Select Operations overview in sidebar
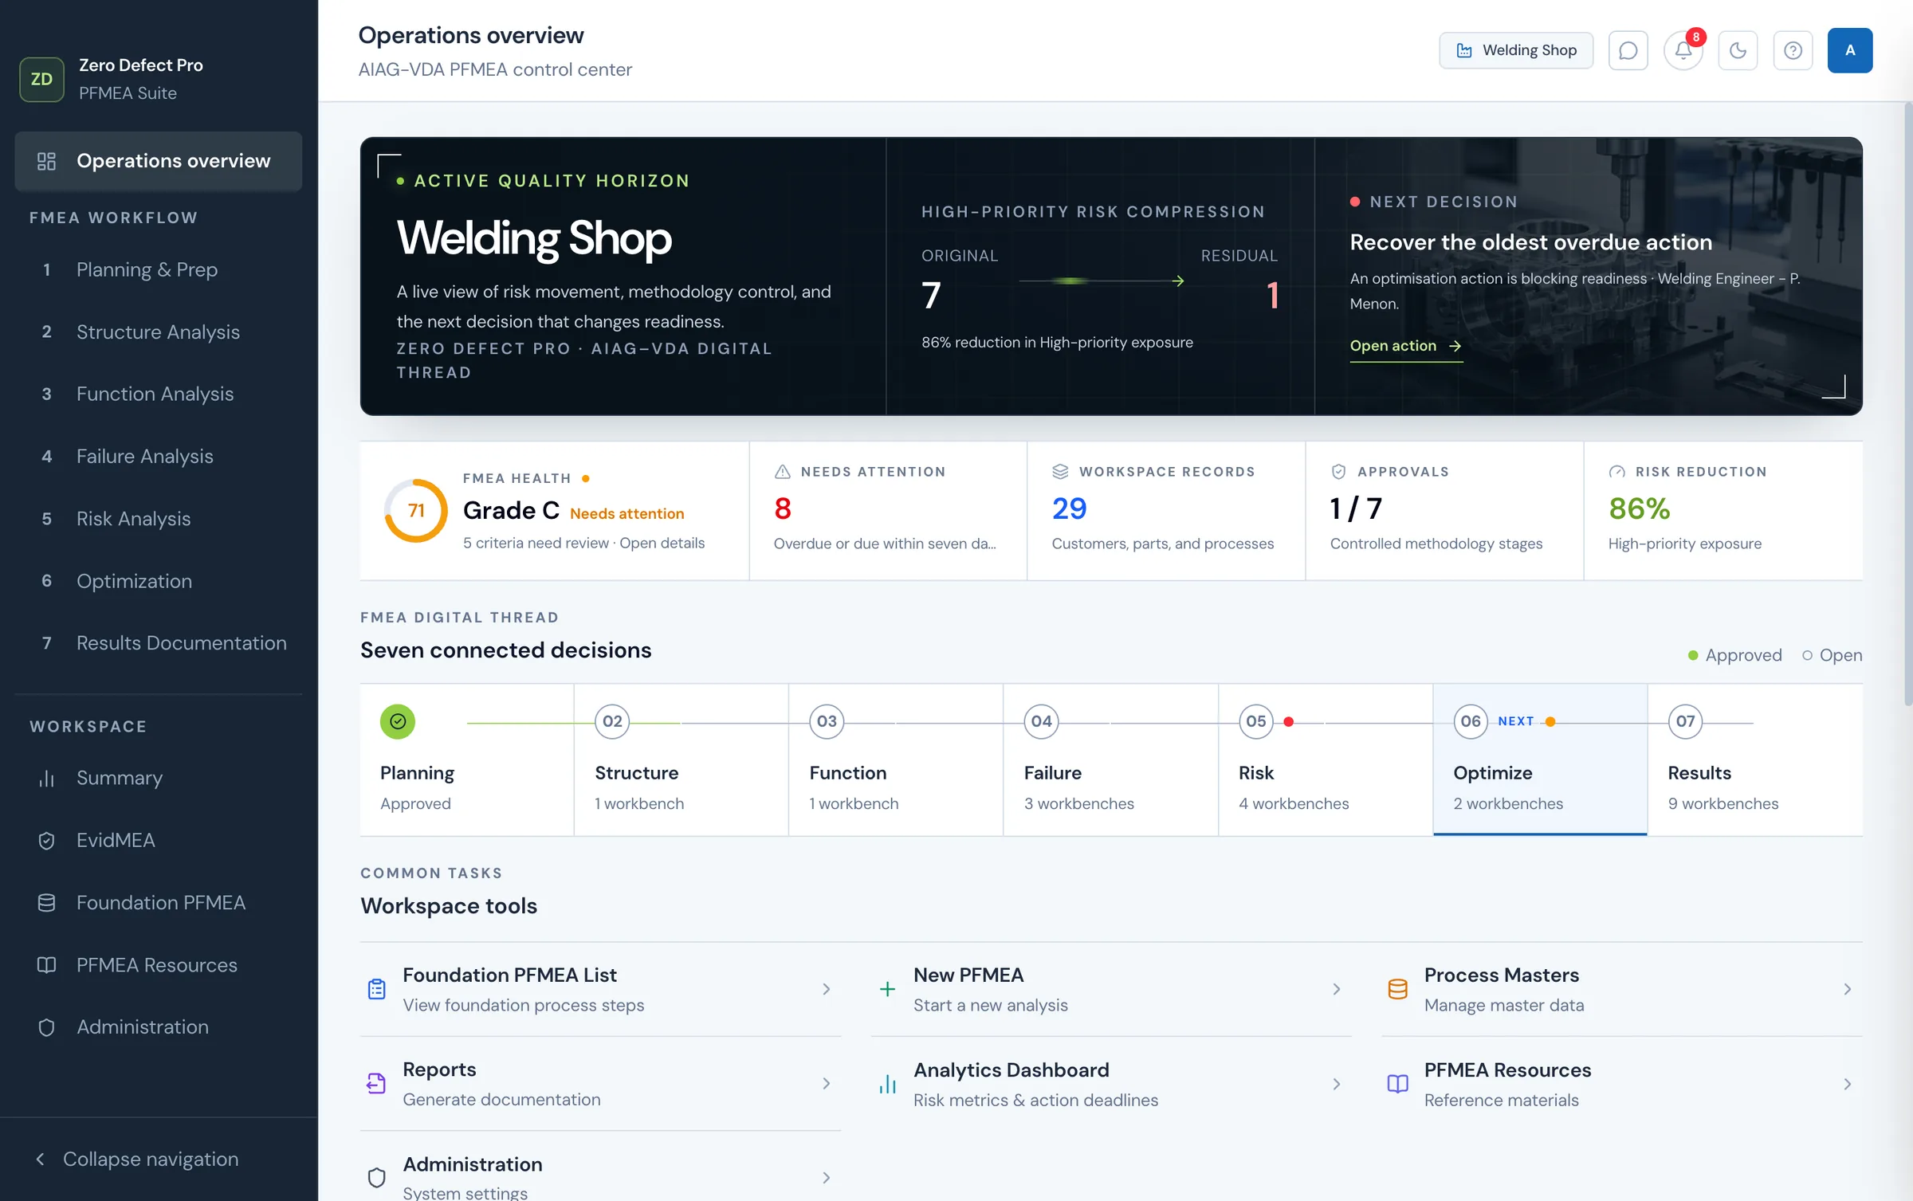Screen dimensions: 1913x1201 (x=158, y=161)
